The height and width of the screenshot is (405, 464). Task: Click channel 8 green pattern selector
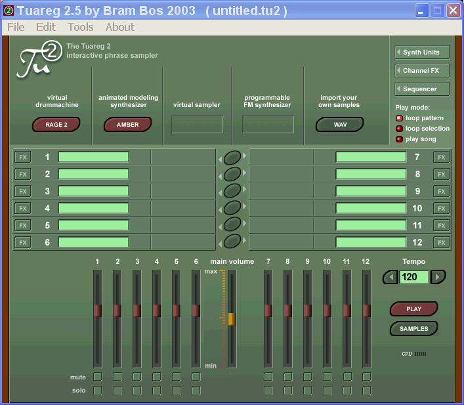click(371, 175)
